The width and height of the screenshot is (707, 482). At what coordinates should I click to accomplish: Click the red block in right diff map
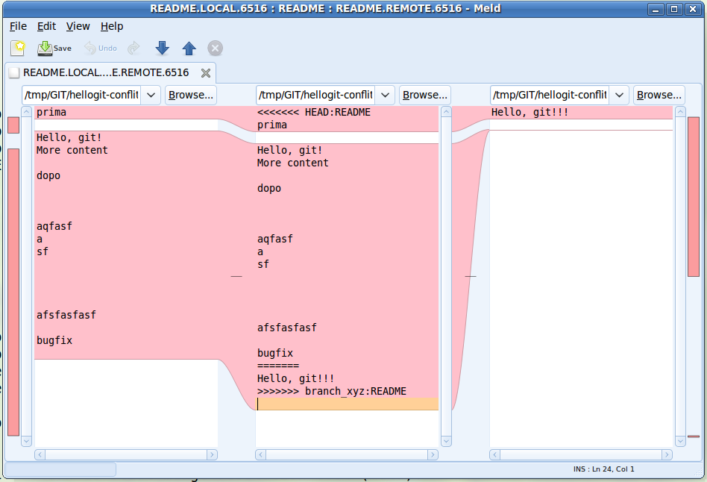pyautogui.click(x=694, y=196)
